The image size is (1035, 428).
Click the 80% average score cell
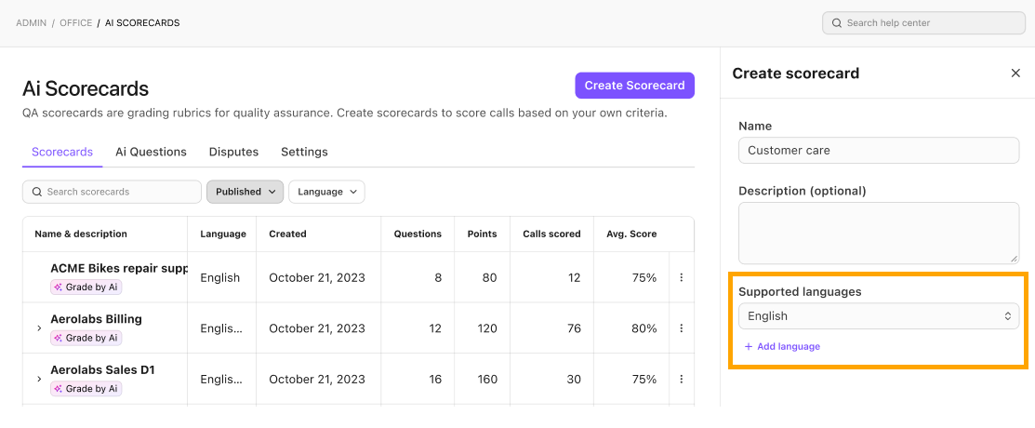(x=644, y=328)
